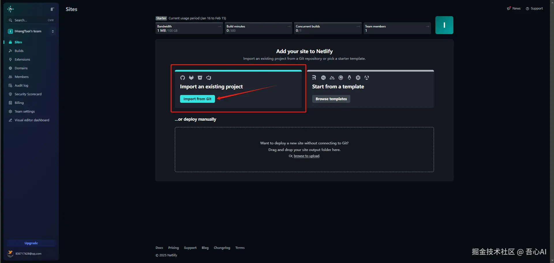Focus the Search field in the sidebar
The width and height of the screenshot is (554, 263).
pyautogui.click(x=31, y=20)
